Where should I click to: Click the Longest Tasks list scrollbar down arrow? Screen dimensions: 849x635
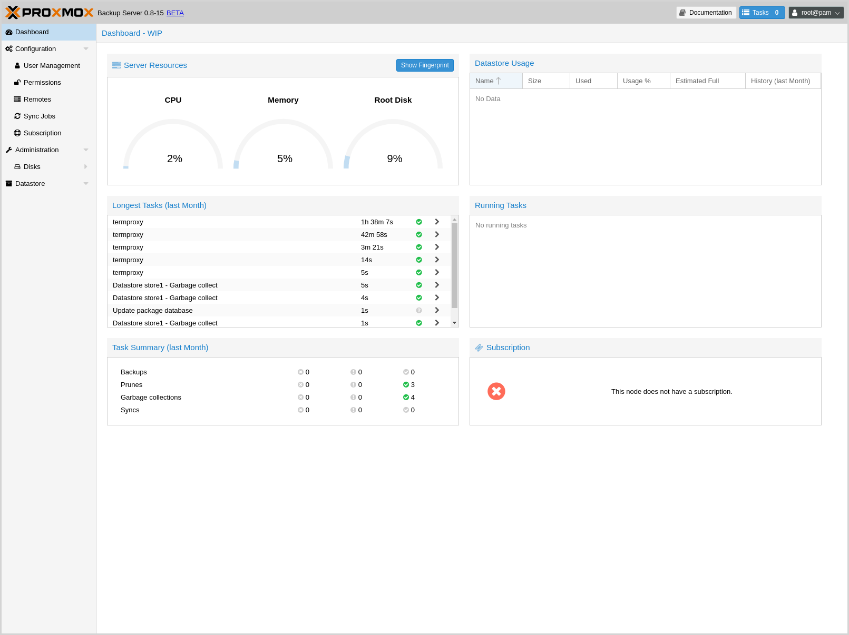point(454,323)
